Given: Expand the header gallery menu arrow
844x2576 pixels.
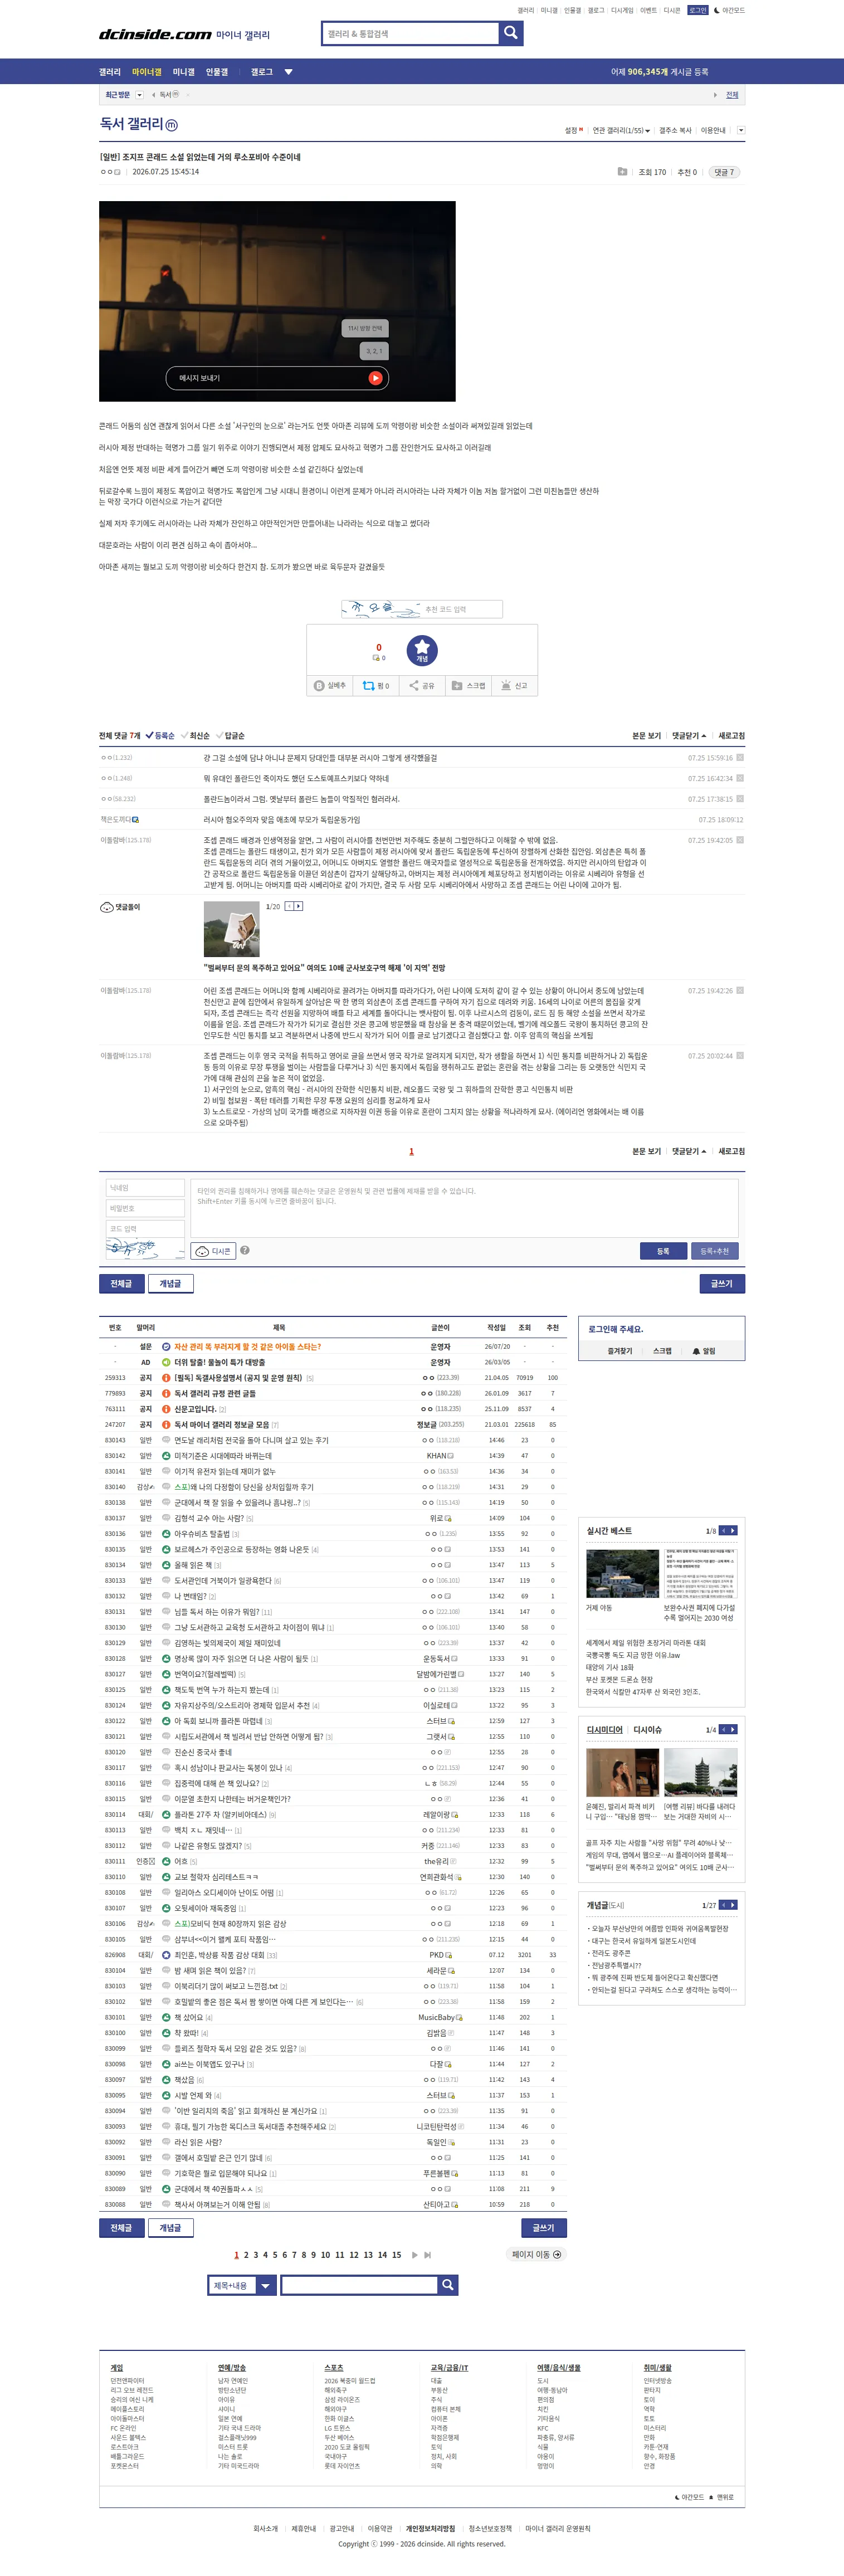Looking at the screenshot, I should (x=289, y=72).
